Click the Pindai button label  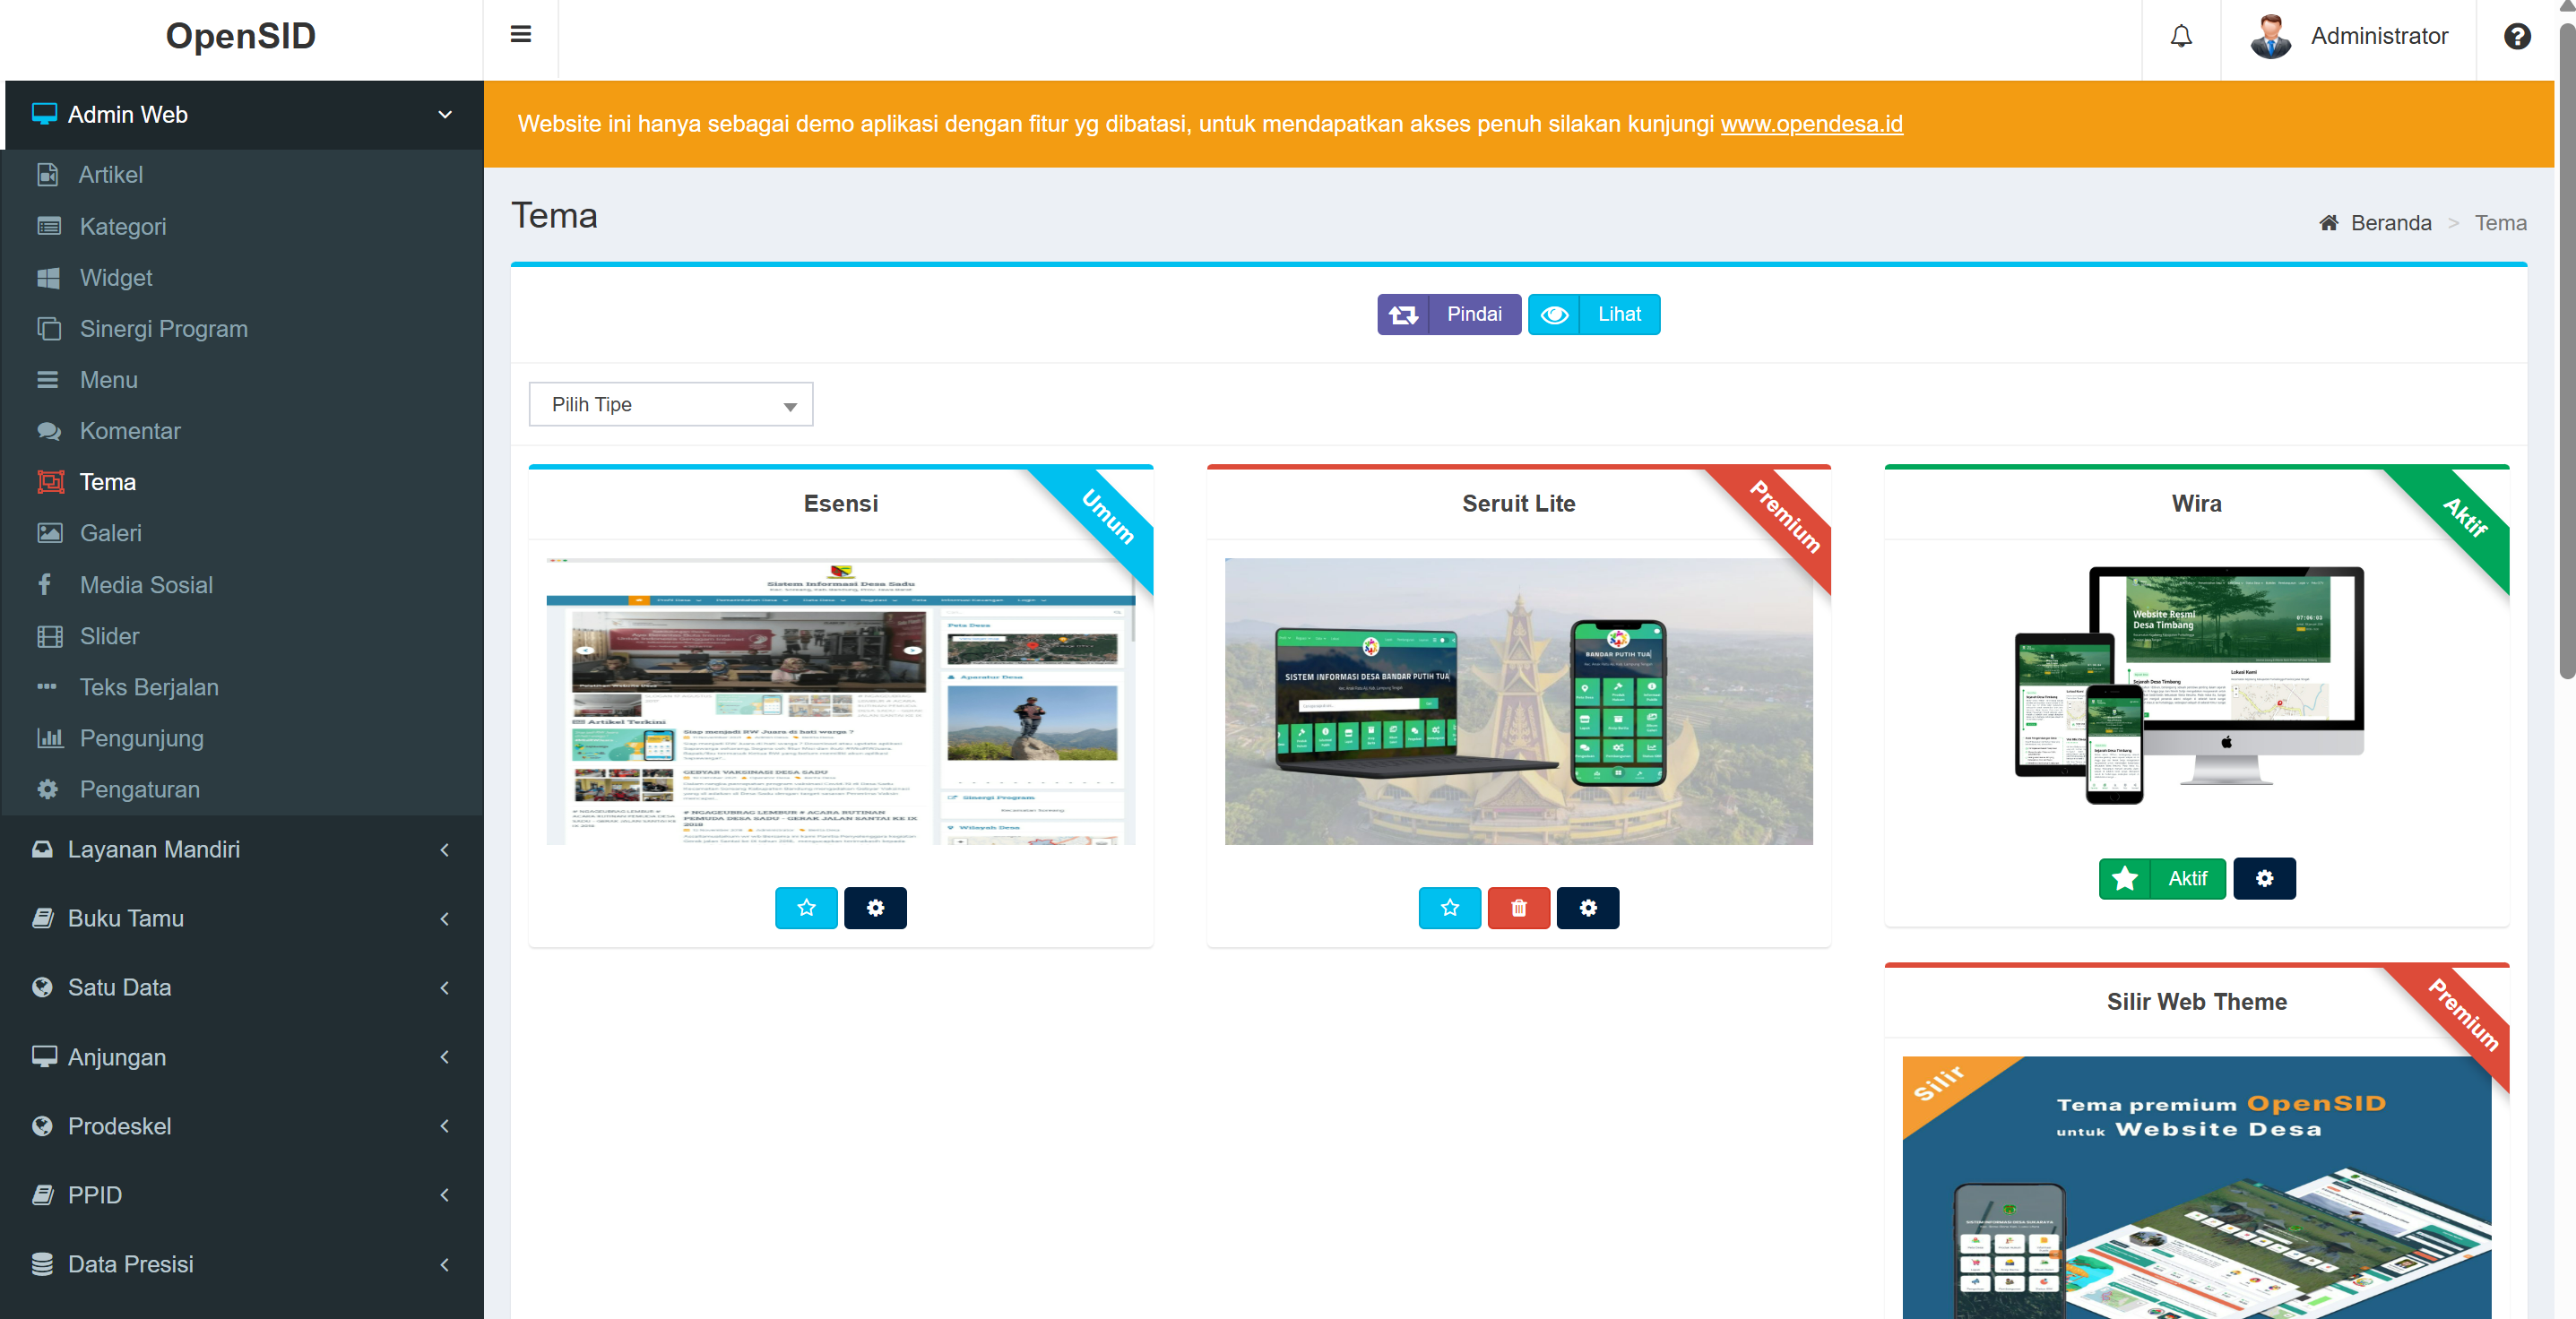coord(1474,314)
